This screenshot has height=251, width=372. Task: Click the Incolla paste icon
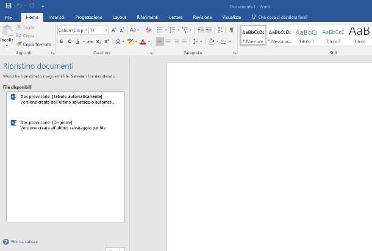click(x=7, y=31)
